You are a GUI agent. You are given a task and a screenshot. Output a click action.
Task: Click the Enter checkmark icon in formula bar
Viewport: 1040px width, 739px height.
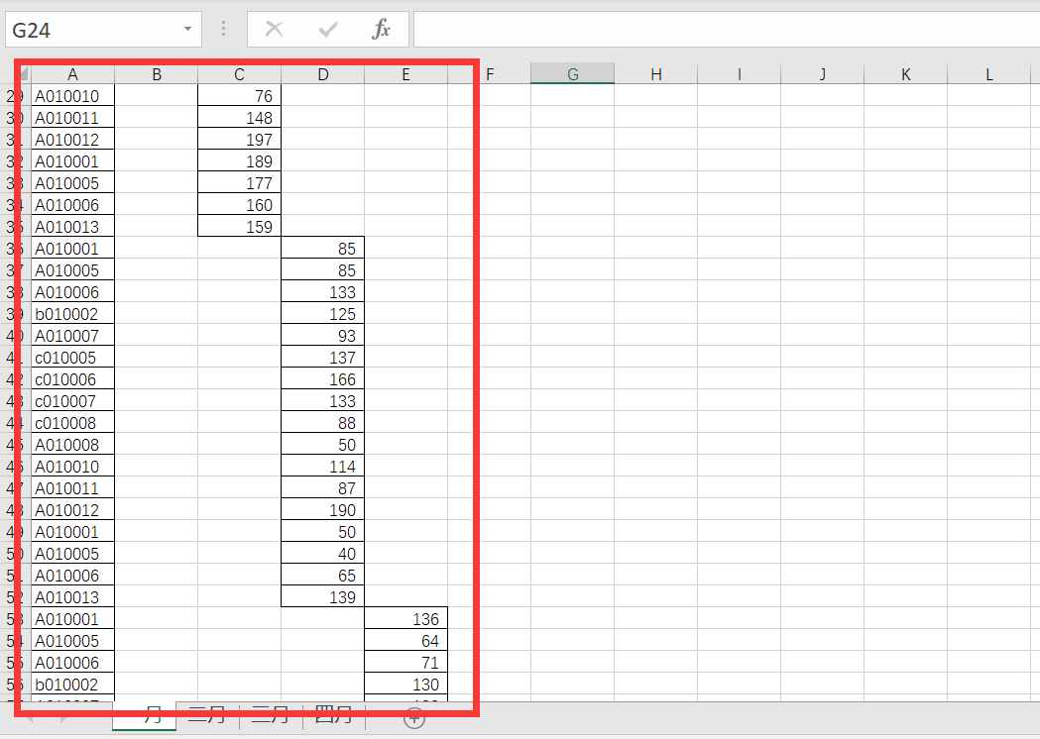coord(328,29)
